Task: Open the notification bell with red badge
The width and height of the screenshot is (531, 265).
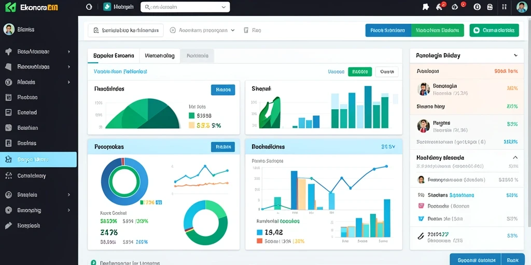Action: pos(440,7)
